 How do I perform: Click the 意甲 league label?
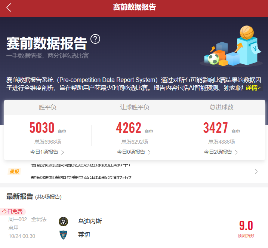(x=13, y=228)
